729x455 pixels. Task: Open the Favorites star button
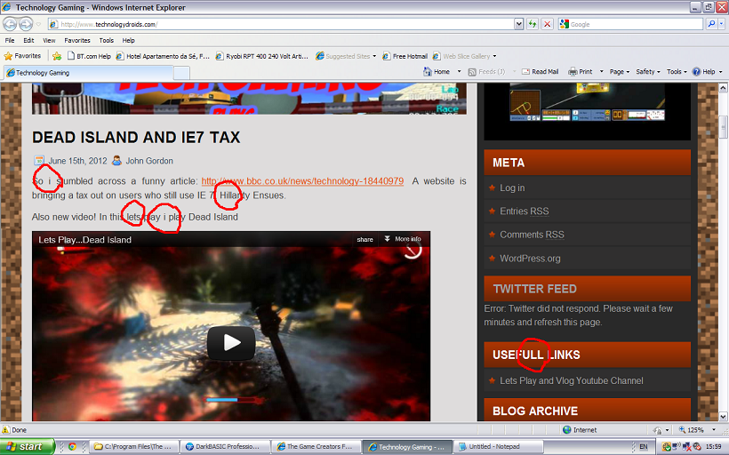click(x=22, y=56)
